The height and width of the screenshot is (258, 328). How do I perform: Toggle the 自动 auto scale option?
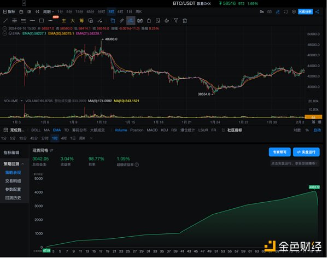tap(317, 130)
